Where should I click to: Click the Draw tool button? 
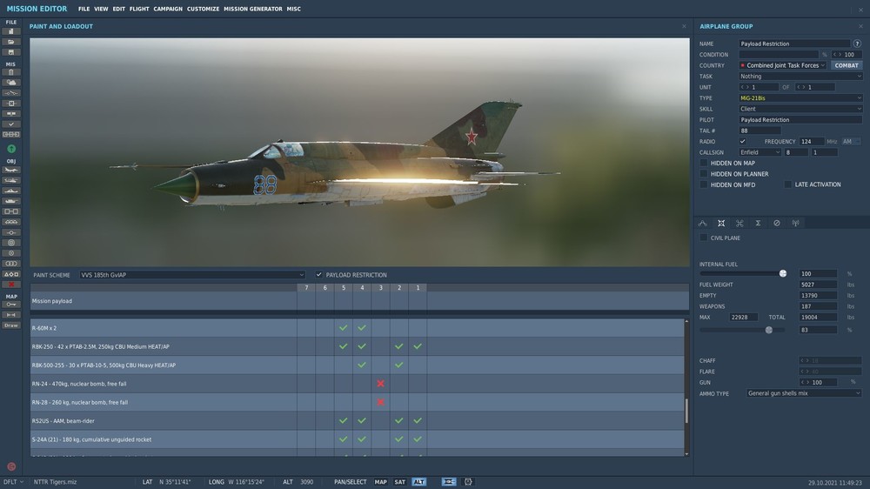click(x=11, y=325)
